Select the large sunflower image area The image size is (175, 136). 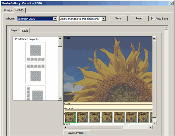tap(108, 69)
